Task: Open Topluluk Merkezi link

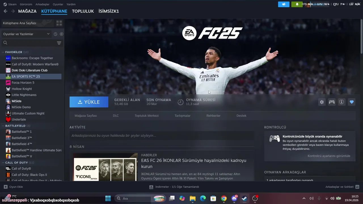Action: pyautogui.click(x=147, y=116)
